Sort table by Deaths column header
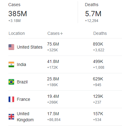This screenshot has height=128, width=122. coord(100,33)
